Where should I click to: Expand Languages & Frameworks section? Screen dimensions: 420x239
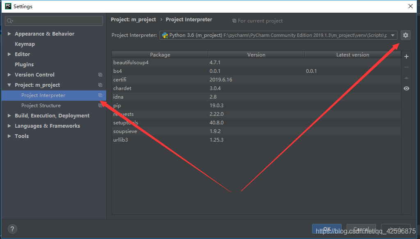(x=9, y=126)
